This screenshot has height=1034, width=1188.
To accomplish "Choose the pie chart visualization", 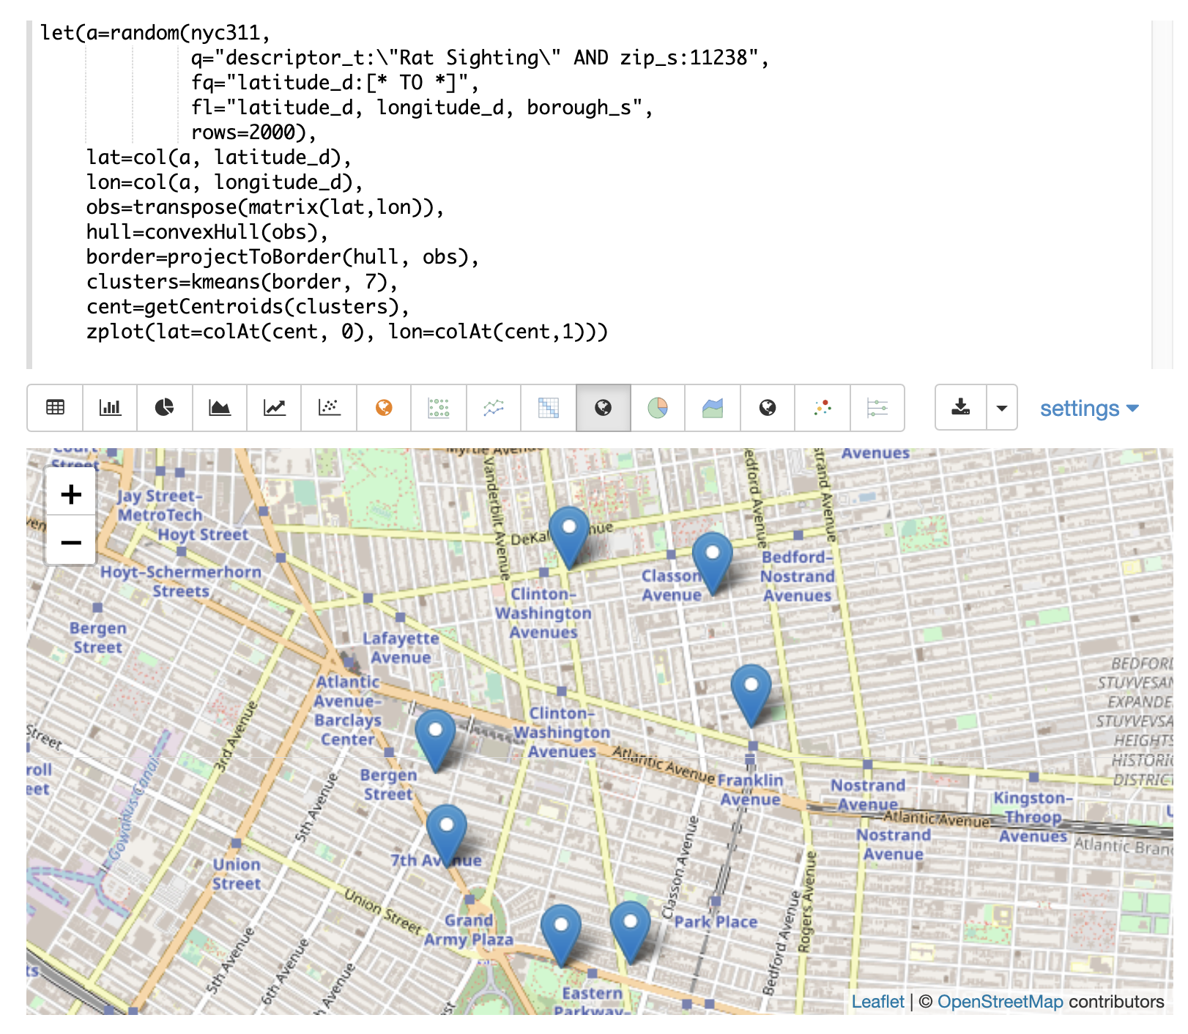I will pyautogui.click(x=164, y=408).
